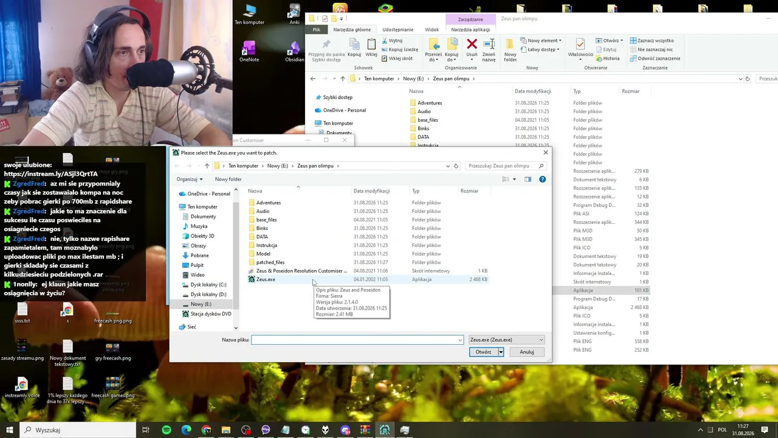This screenshot has width=778, height=438.
Task: Go up one folder level in the dialog
Action: tap(207, 166)
